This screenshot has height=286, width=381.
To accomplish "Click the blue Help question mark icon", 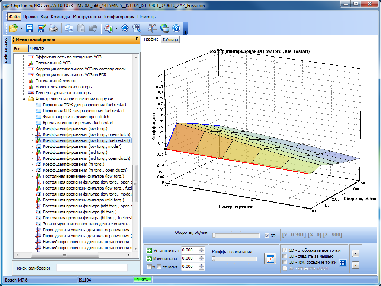I will [x=176, y=28].
